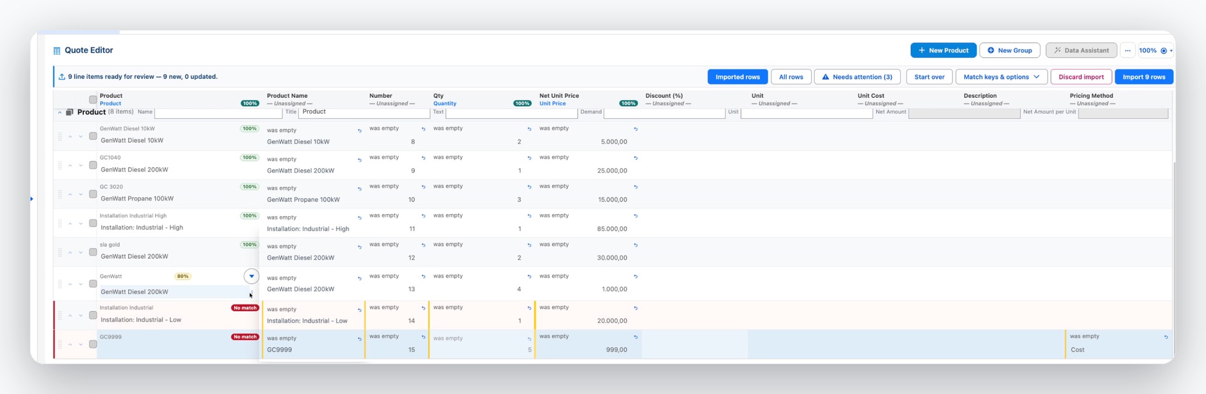Move sla gold row up
Viewport: 1206px width, 394px height.
coord(70,253)
